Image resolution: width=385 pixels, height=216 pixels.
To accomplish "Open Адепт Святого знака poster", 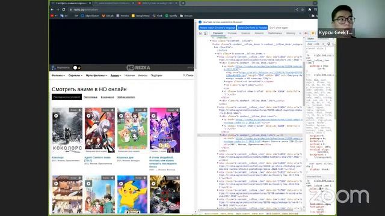I will pyautogui.click(x=100, y=130).
